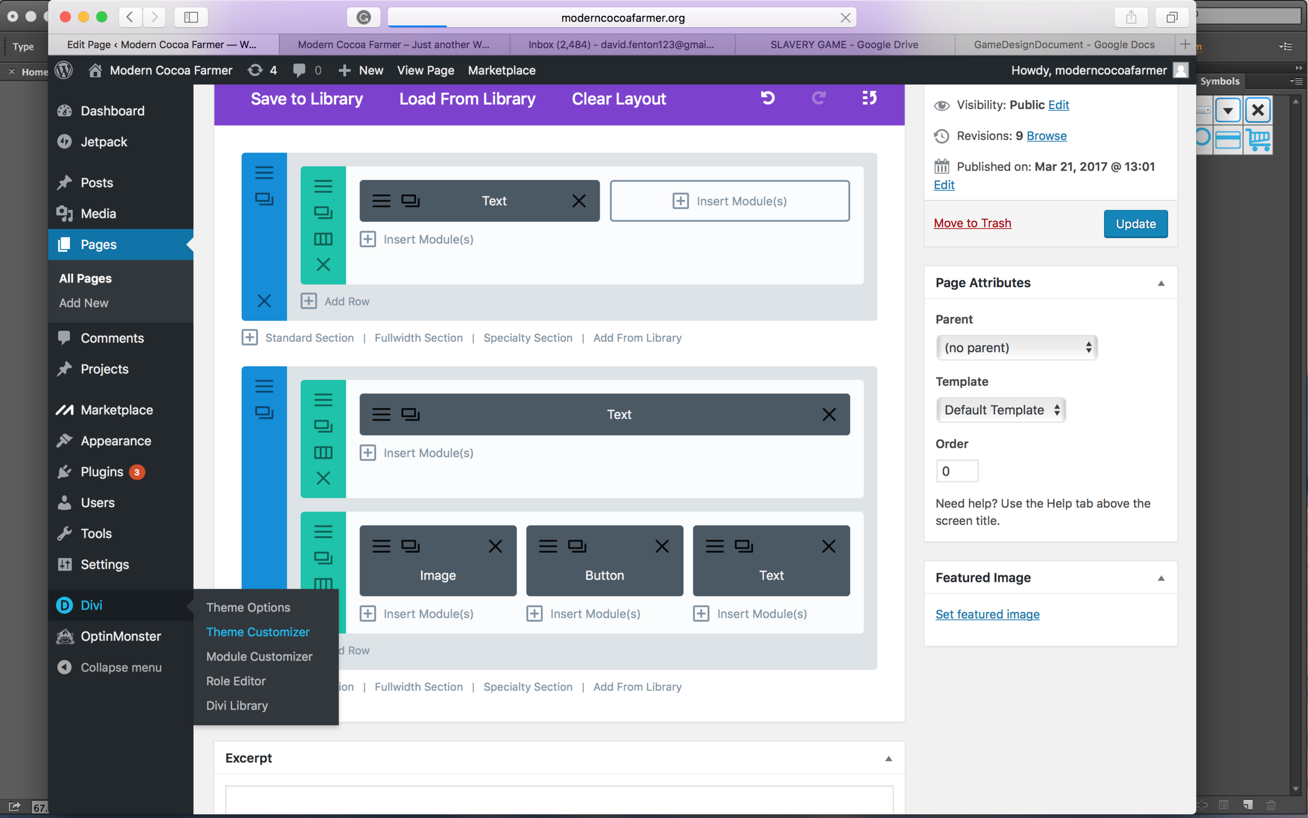Screen dimensions: 1308x818
Task: Remove the first blue section with its X
Action: [x=264, y=301]
